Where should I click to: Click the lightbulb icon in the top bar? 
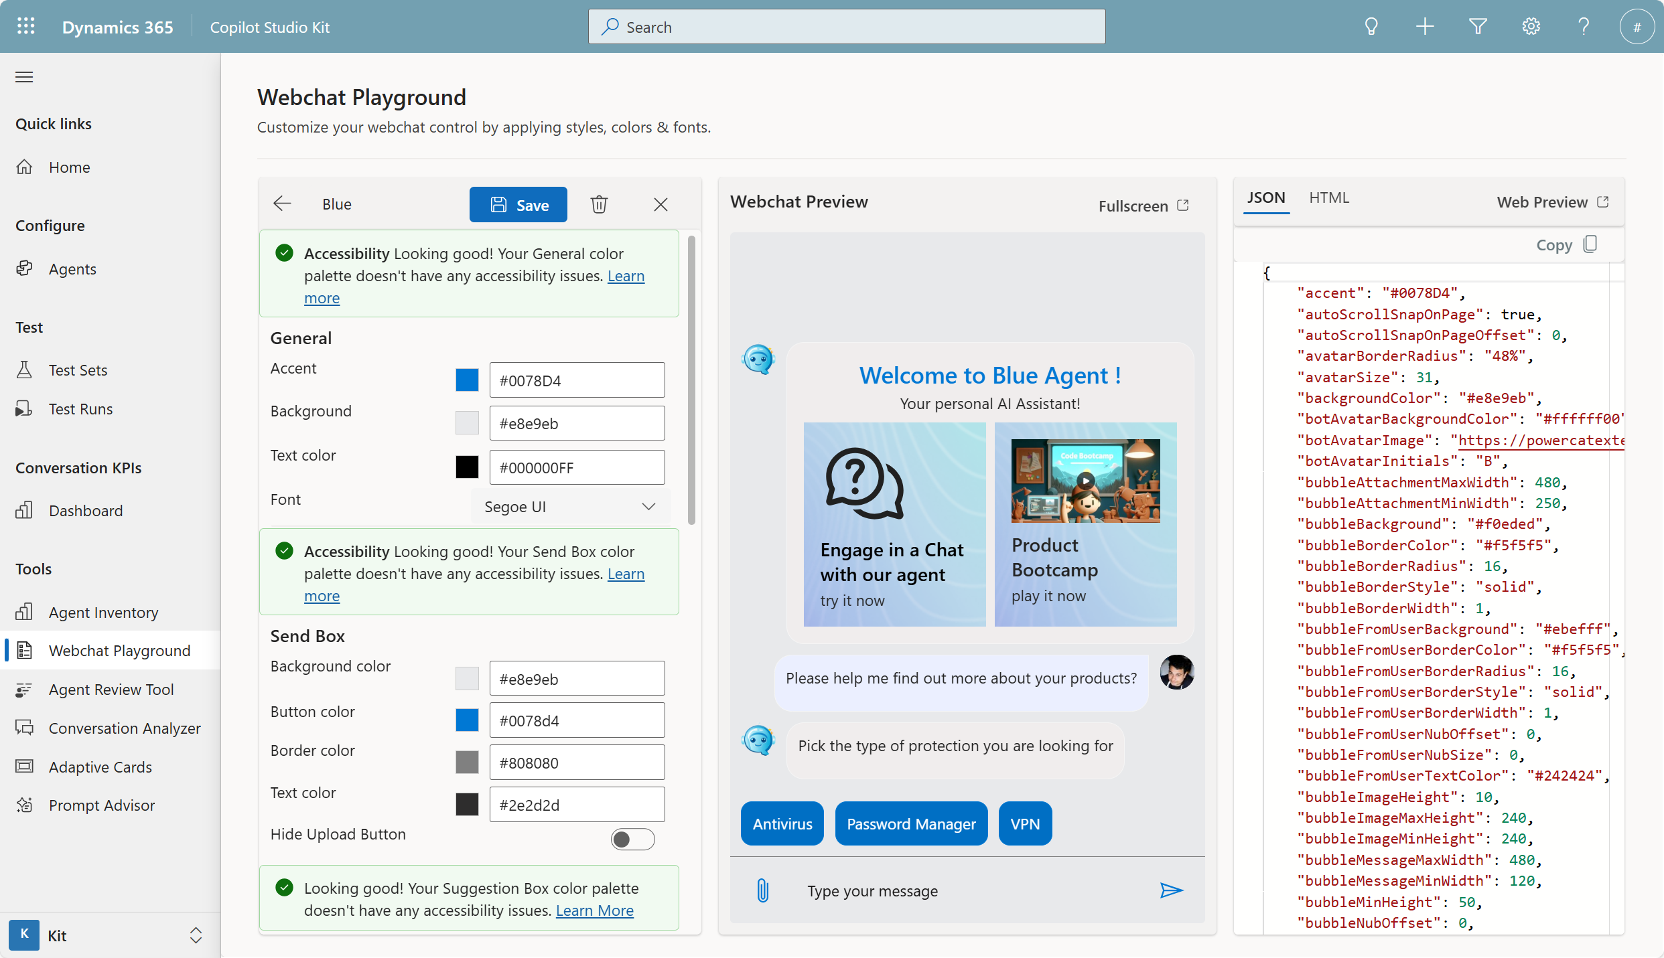coord(1371,27)
